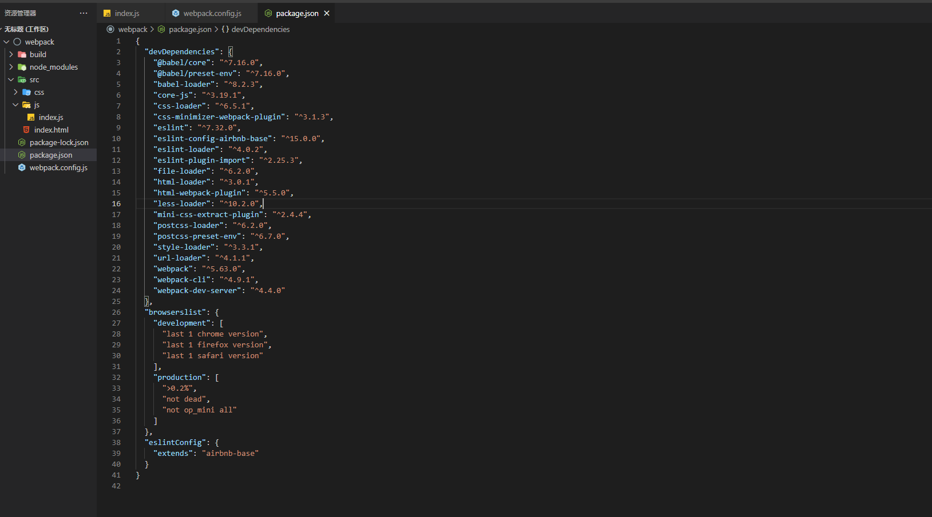Select package.json in the explorer

click(x=51, y=155)
